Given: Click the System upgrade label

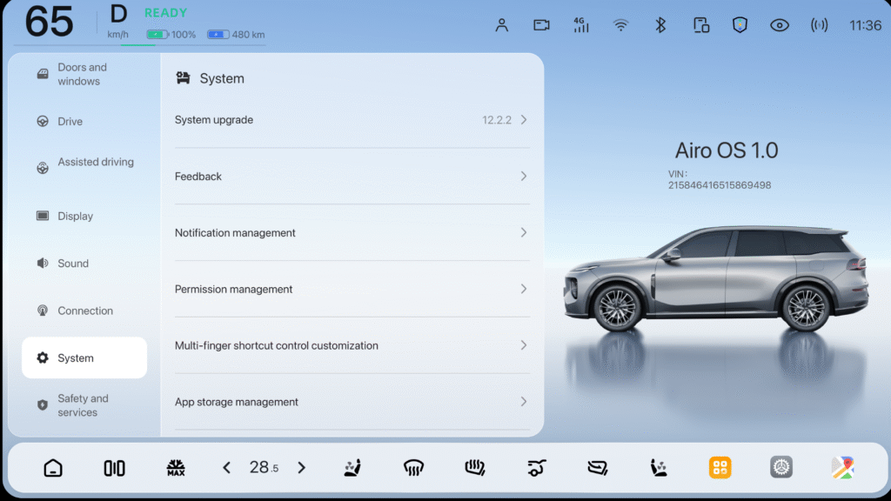Looking at the screenshot, I should coord(214,120).
